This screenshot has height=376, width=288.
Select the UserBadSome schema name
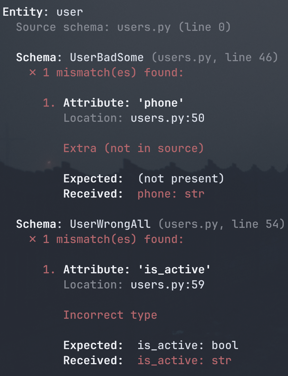[107, 58]
